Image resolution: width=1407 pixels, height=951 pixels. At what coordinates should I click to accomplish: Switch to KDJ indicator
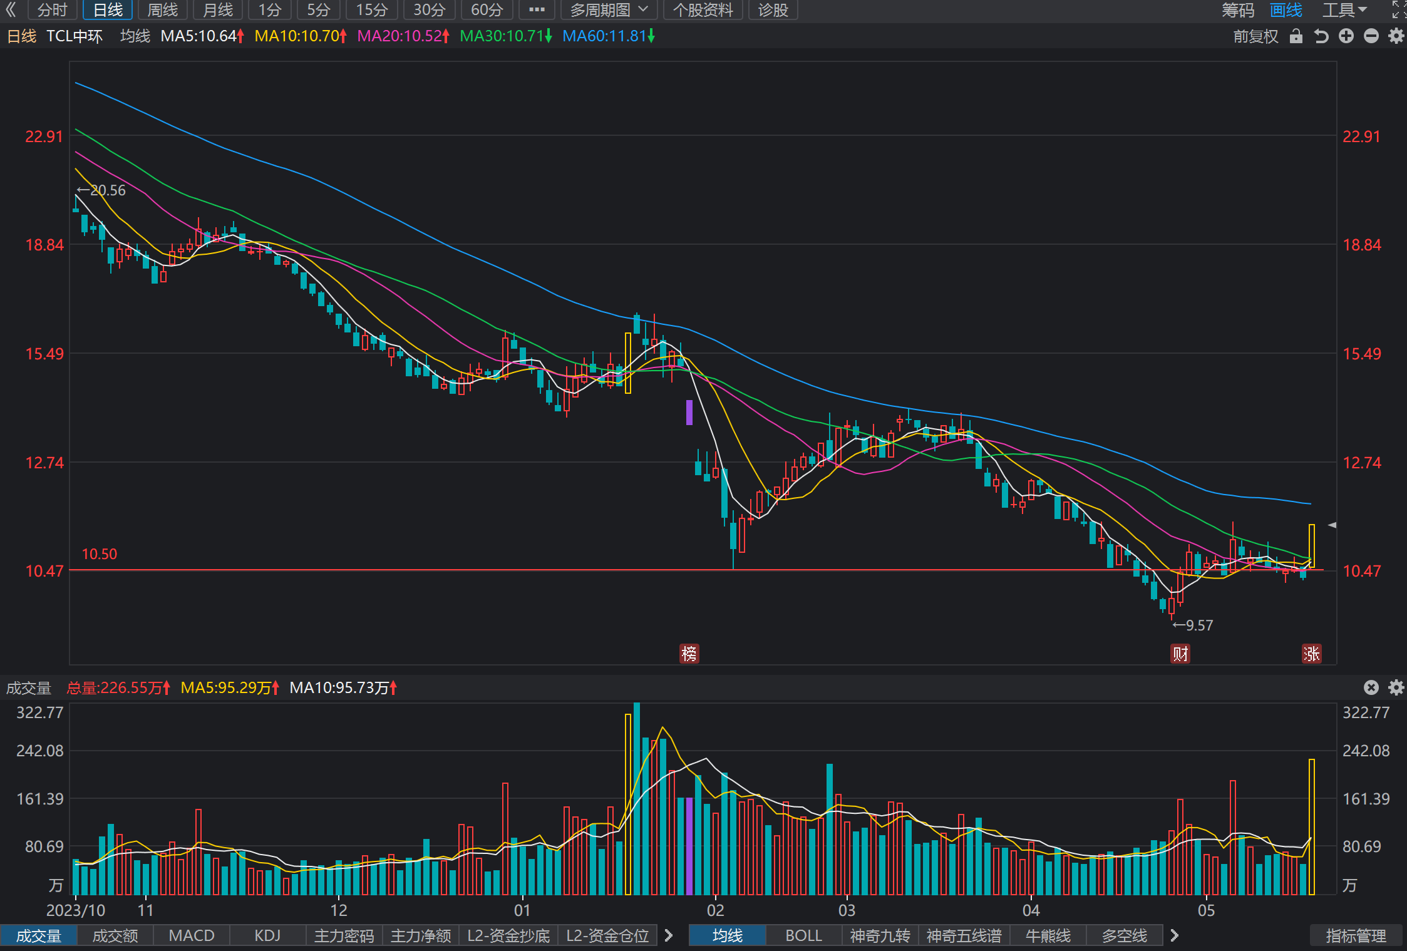pyautogui.click(x=268, y=935)
